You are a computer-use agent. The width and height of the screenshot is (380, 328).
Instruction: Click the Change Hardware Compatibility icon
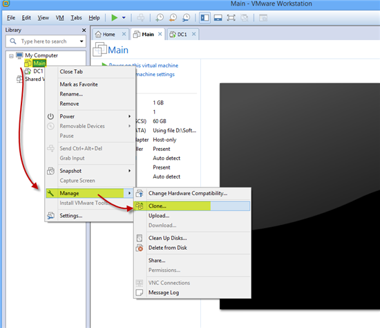140,193
